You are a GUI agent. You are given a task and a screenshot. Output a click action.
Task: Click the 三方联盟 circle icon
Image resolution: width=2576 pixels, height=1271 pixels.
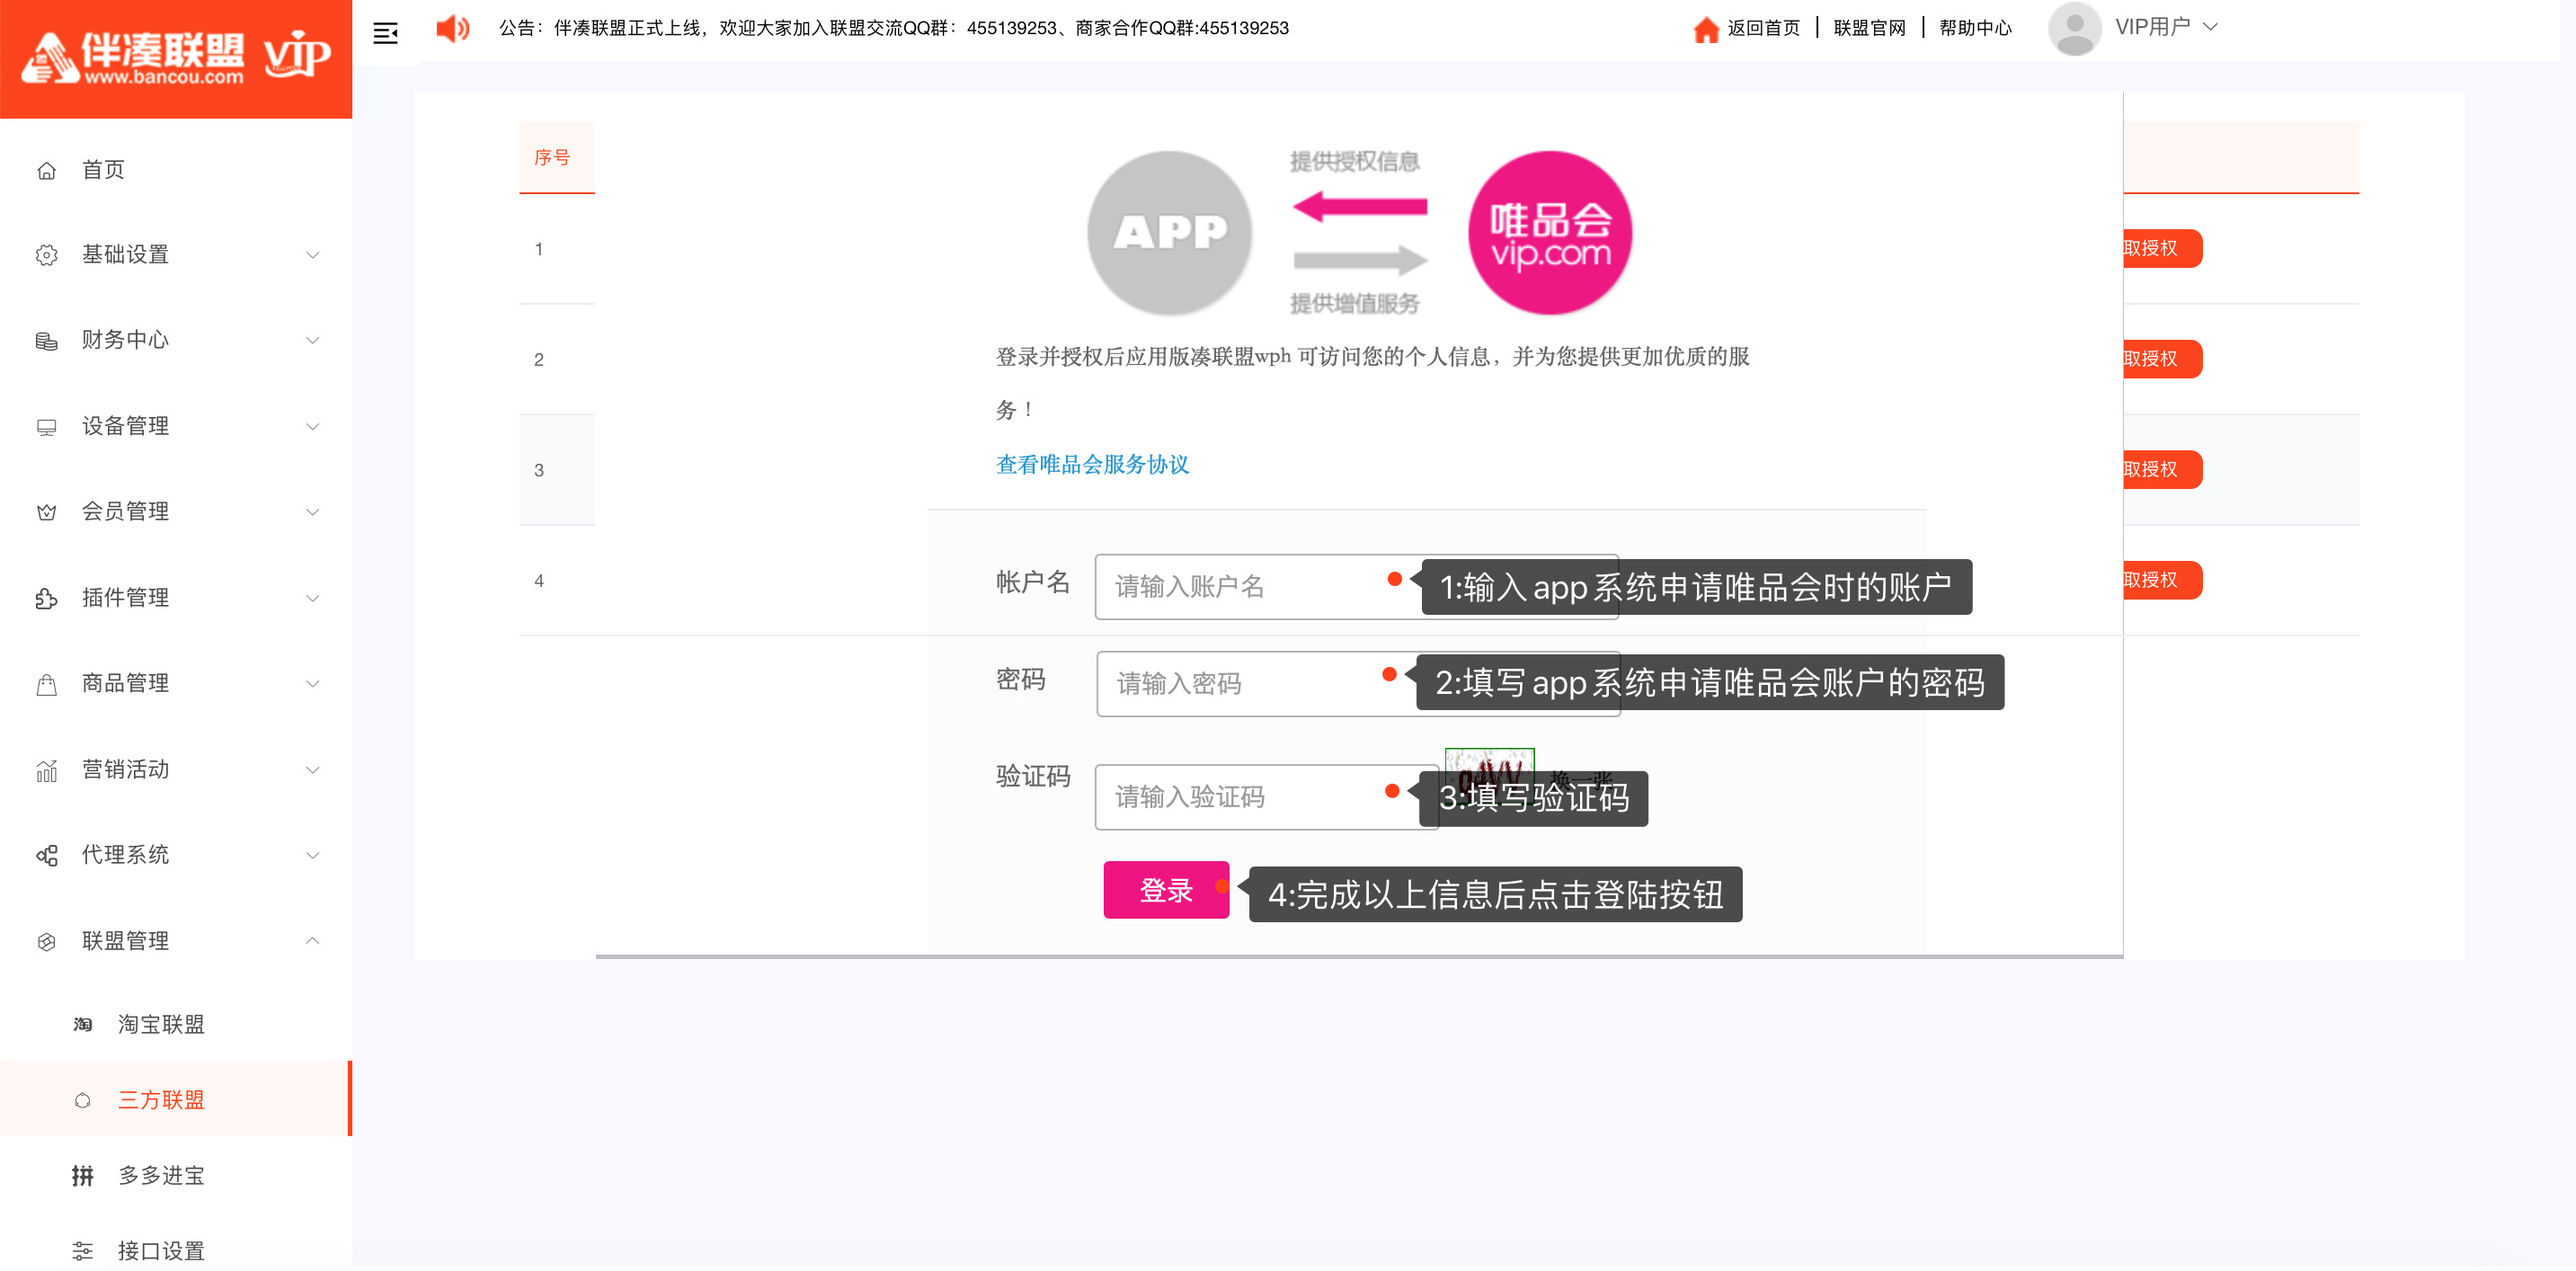pos(83,1100)
